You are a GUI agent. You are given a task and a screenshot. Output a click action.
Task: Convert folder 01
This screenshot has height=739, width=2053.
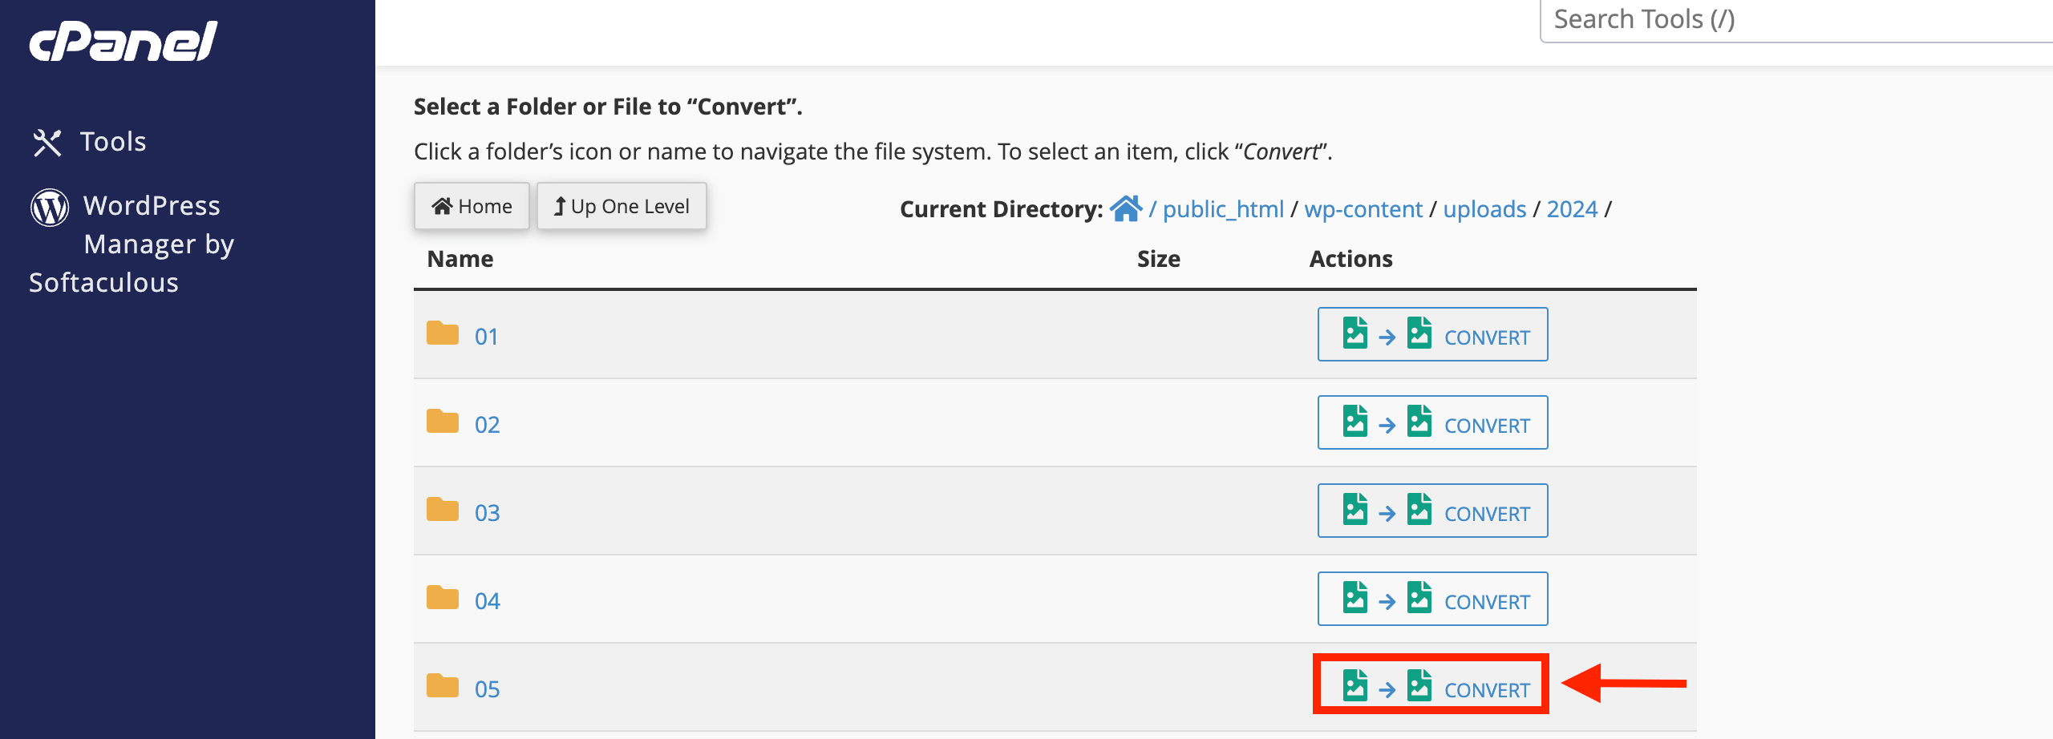[1432, 334]
